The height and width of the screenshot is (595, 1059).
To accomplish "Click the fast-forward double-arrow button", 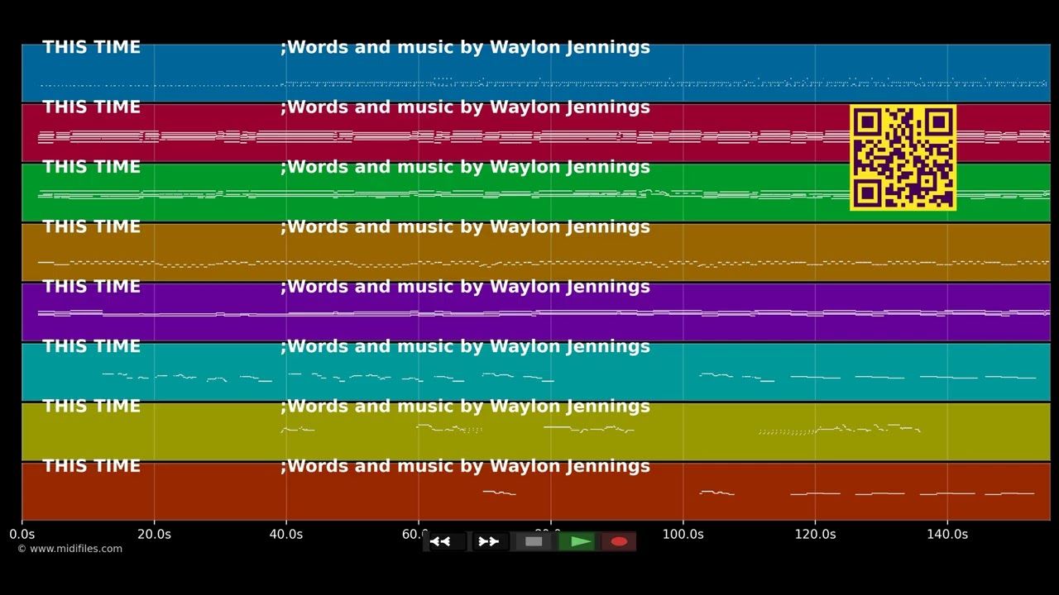I will [490, 541].
